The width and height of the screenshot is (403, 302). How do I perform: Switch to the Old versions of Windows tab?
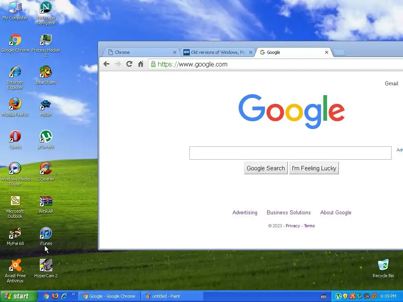[x=217, y=52]
